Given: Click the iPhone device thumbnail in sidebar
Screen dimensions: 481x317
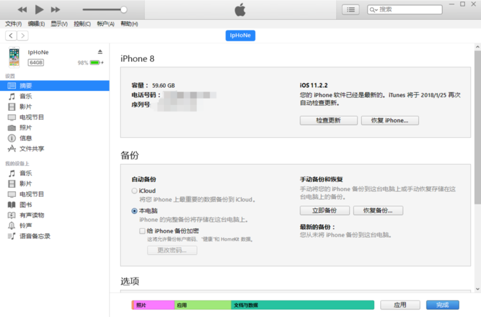Looking at the screenshot, I should coord(14,57).
